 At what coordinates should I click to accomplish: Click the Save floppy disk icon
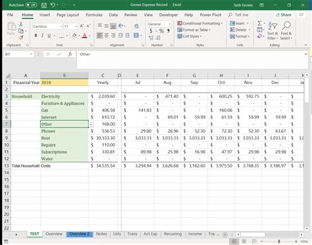coord(44,5)
